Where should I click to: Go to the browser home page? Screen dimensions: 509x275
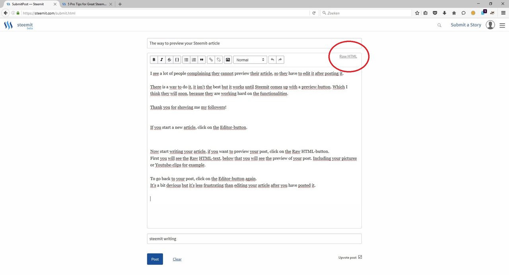454,13
